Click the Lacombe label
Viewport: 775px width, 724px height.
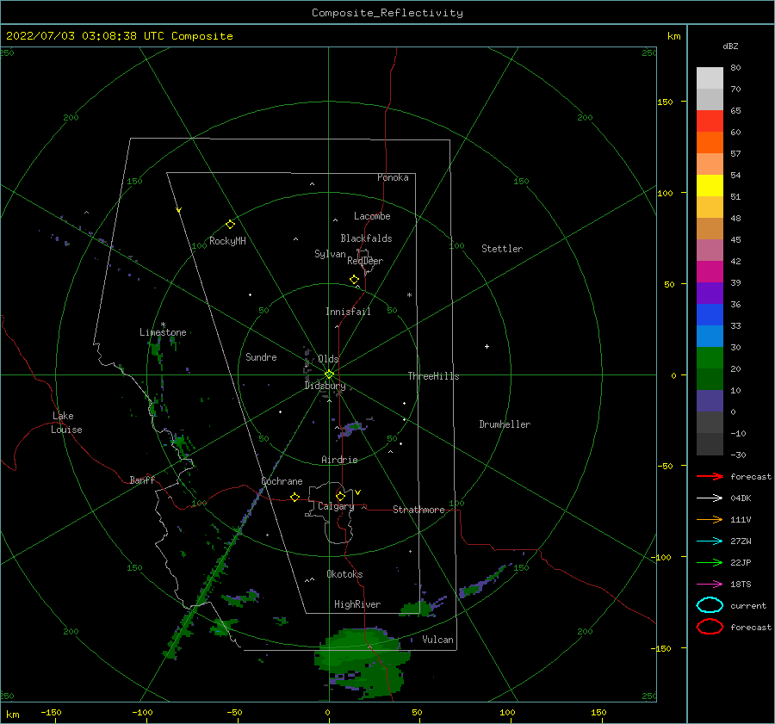372,216
